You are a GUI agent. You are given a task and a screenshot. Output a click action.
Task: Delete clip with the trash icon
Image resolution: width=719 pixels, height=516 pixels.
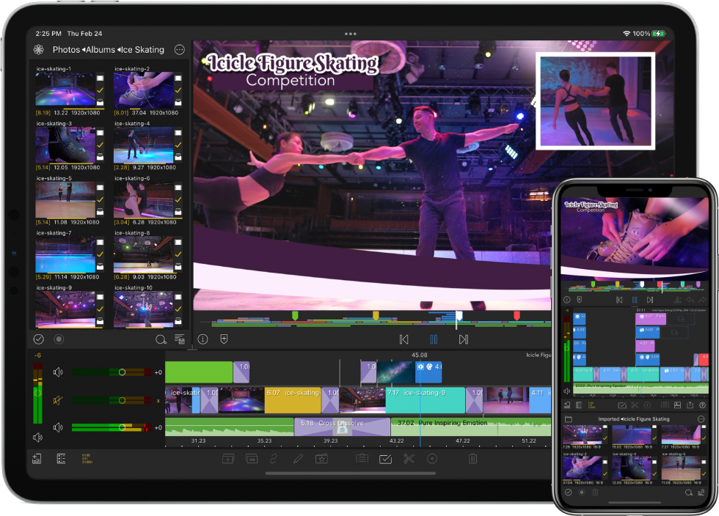[x=473, y=459]
